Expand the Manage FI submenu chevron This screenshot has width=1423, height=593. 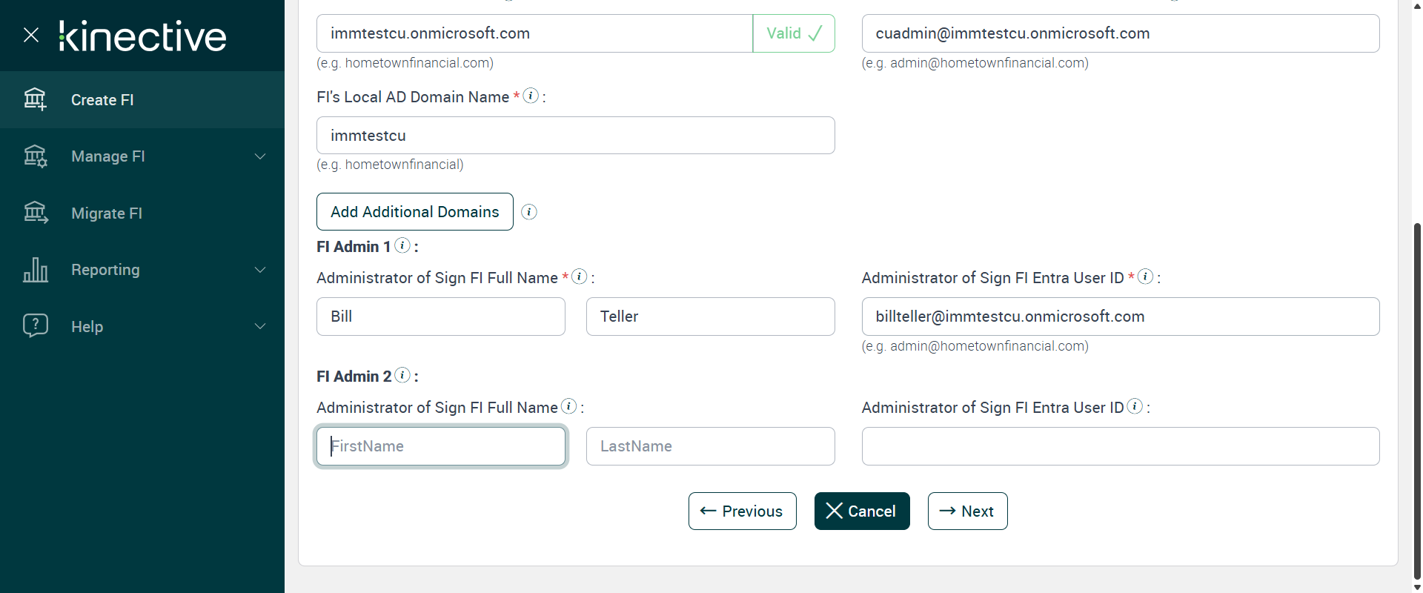(x=260, y=156)
